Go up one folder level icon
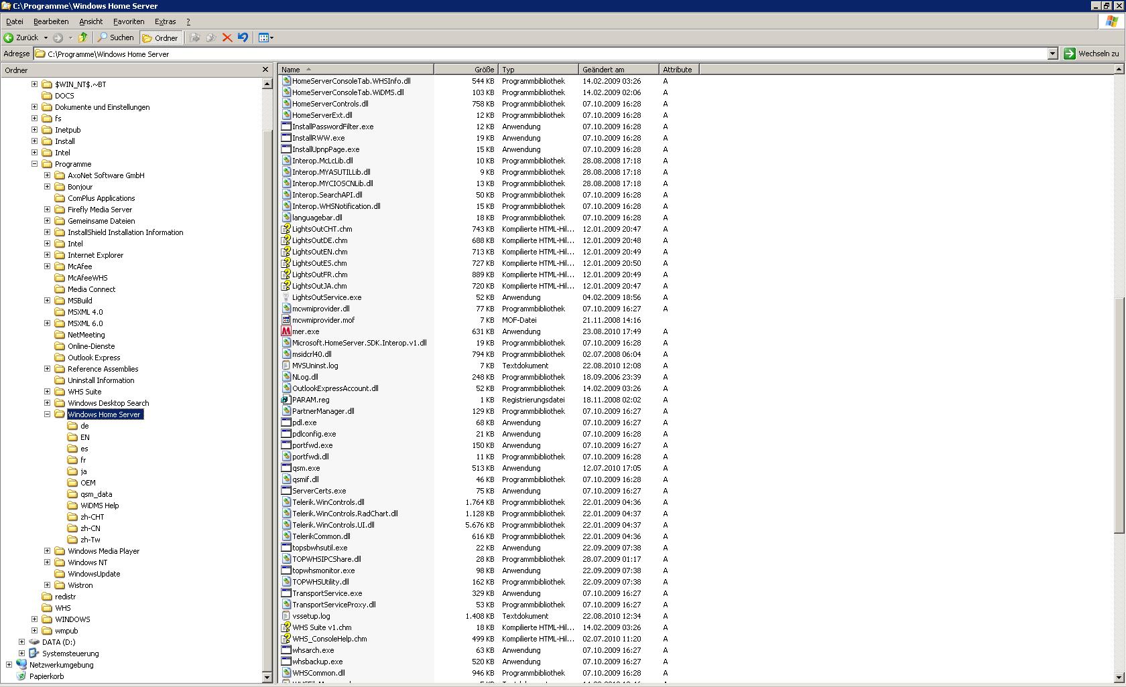This screenshot has width=1126, height=687. point(83,37)
